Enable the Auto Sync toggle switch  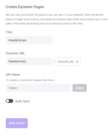(x=9, y=101)
